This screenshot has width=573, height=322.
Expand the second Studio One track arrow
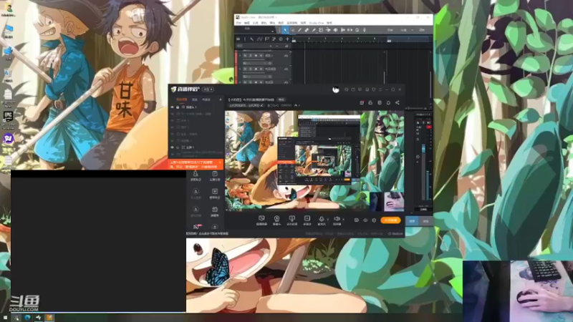pos(240,69)
